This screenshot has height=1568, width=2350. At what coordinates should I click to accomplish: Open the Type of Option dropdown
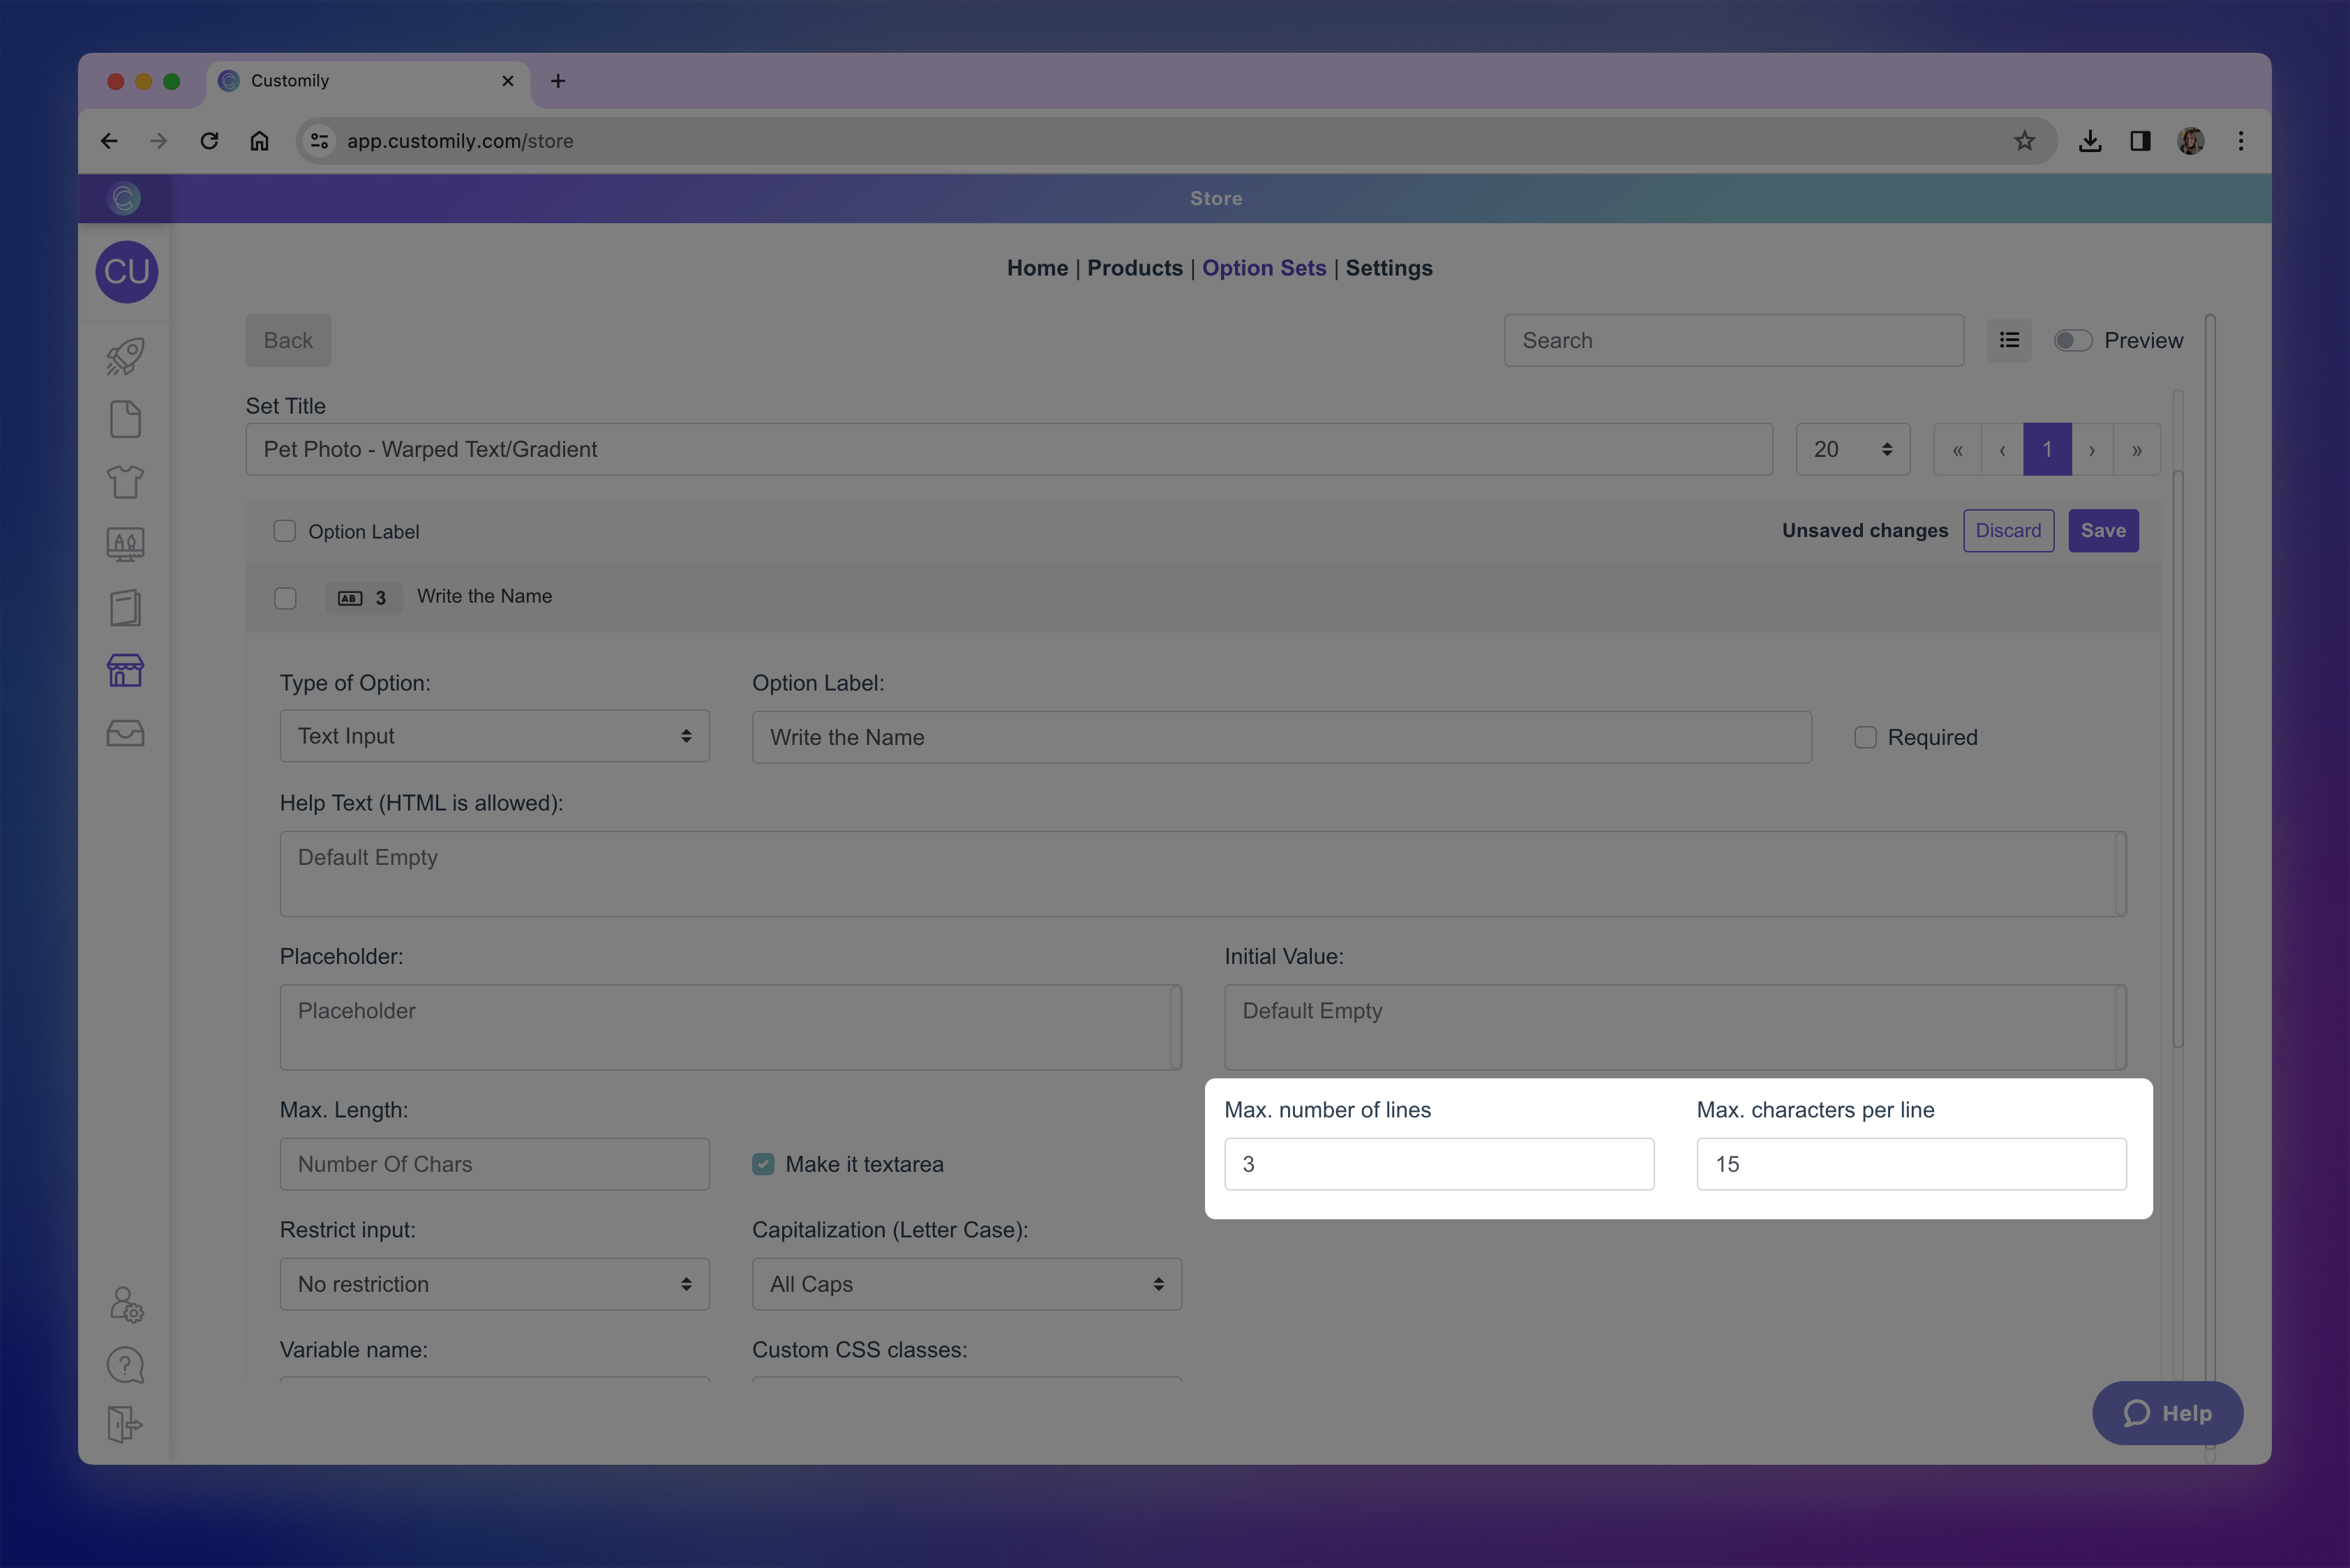pos(494,736)
